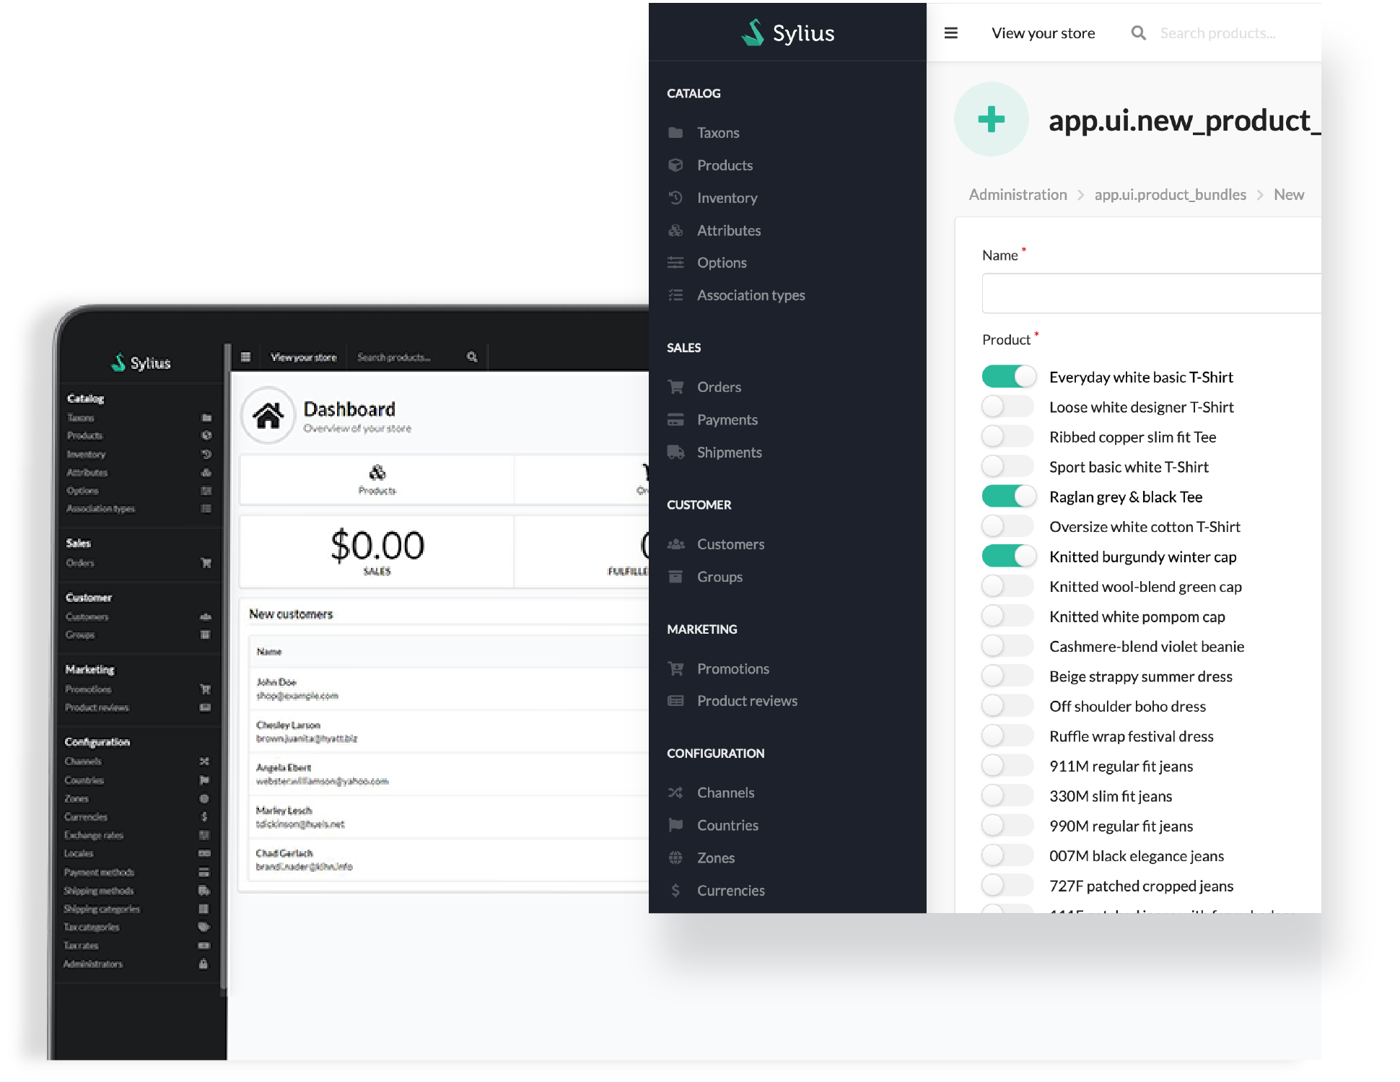Image resolution: width=1400 pixels, height=1082 pixels.
Task: Click the View your store link
Action: point(1043,33)
